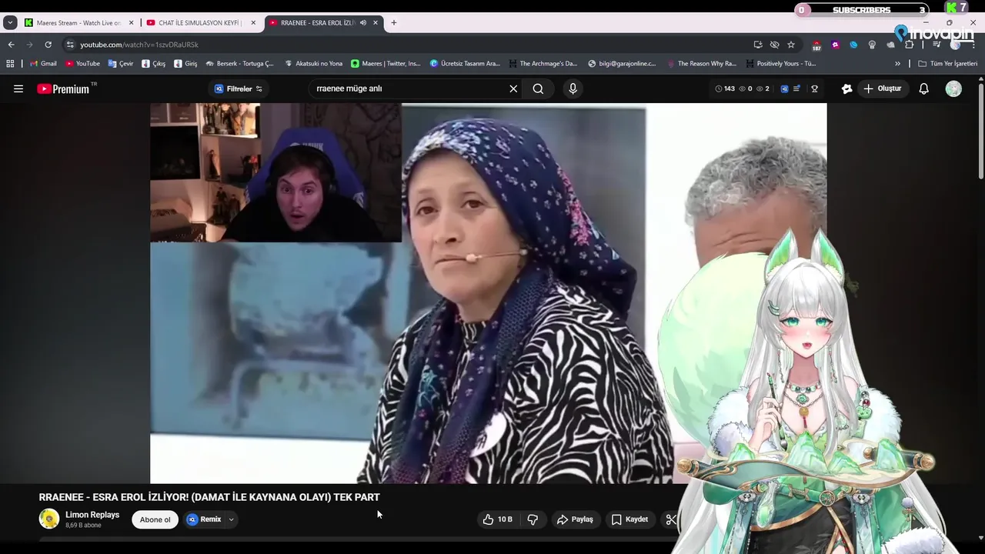Click the Oluştur create button
Screen dimensions: 985x554
(882, 88)
